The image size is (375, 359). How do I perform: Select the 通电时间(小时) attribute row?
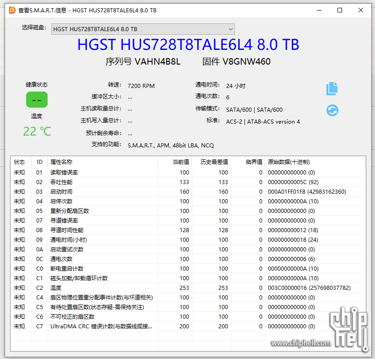188,239
